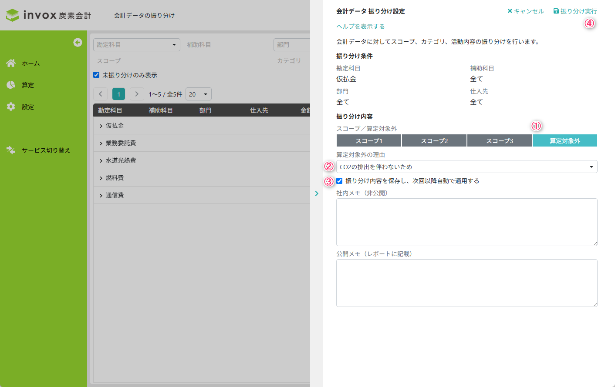Screen dimensions: 615x387
Task: Click the 社内メモ（非公開） text area
Action: [467, 222]
